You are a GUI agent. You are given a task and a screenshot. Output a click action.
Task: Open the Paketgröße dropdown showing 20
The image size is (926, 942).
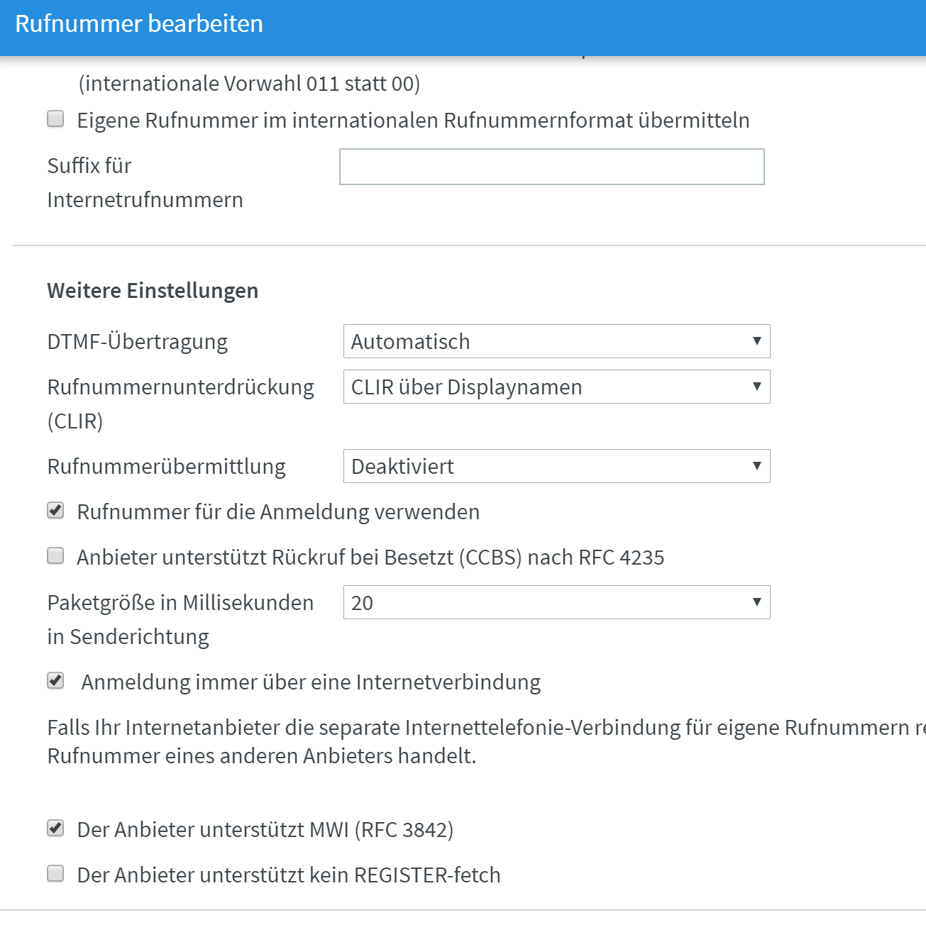(556, 602)
